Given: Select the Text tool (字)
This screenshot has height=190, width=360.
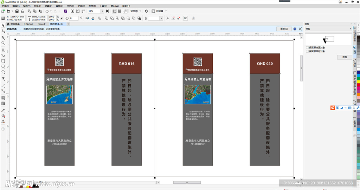Looking at the screenshot, I should [x=3, y=79].
